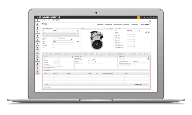Switch to the Deliveries to Stock tab
The height and width of the screenshot is (115, 192).
pyautogui.click(x=68, y=54)
